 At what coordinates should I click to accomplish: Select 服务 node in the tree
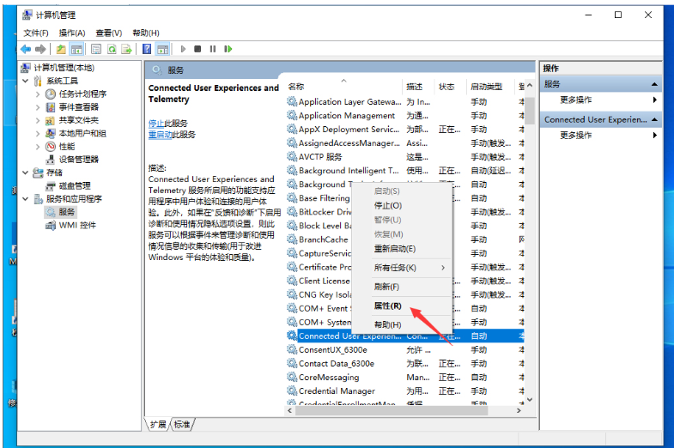click(67, 212)
